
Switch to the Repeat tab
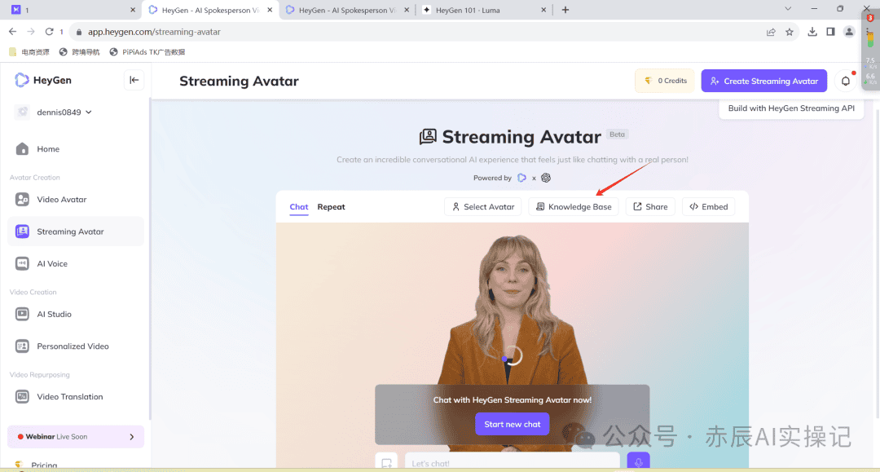tap(331, 207)
